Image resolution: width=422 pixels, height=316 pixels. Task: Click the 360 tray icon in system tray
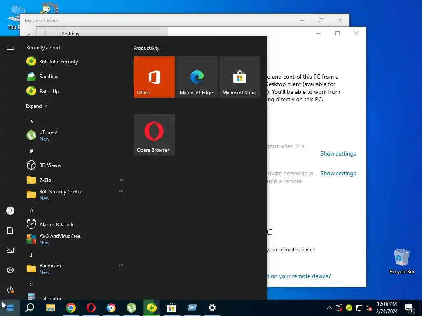point(349,307)
